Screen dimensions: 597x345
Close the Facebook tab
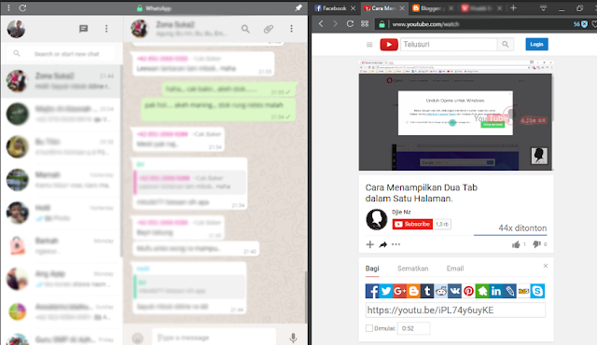(353, 8)
